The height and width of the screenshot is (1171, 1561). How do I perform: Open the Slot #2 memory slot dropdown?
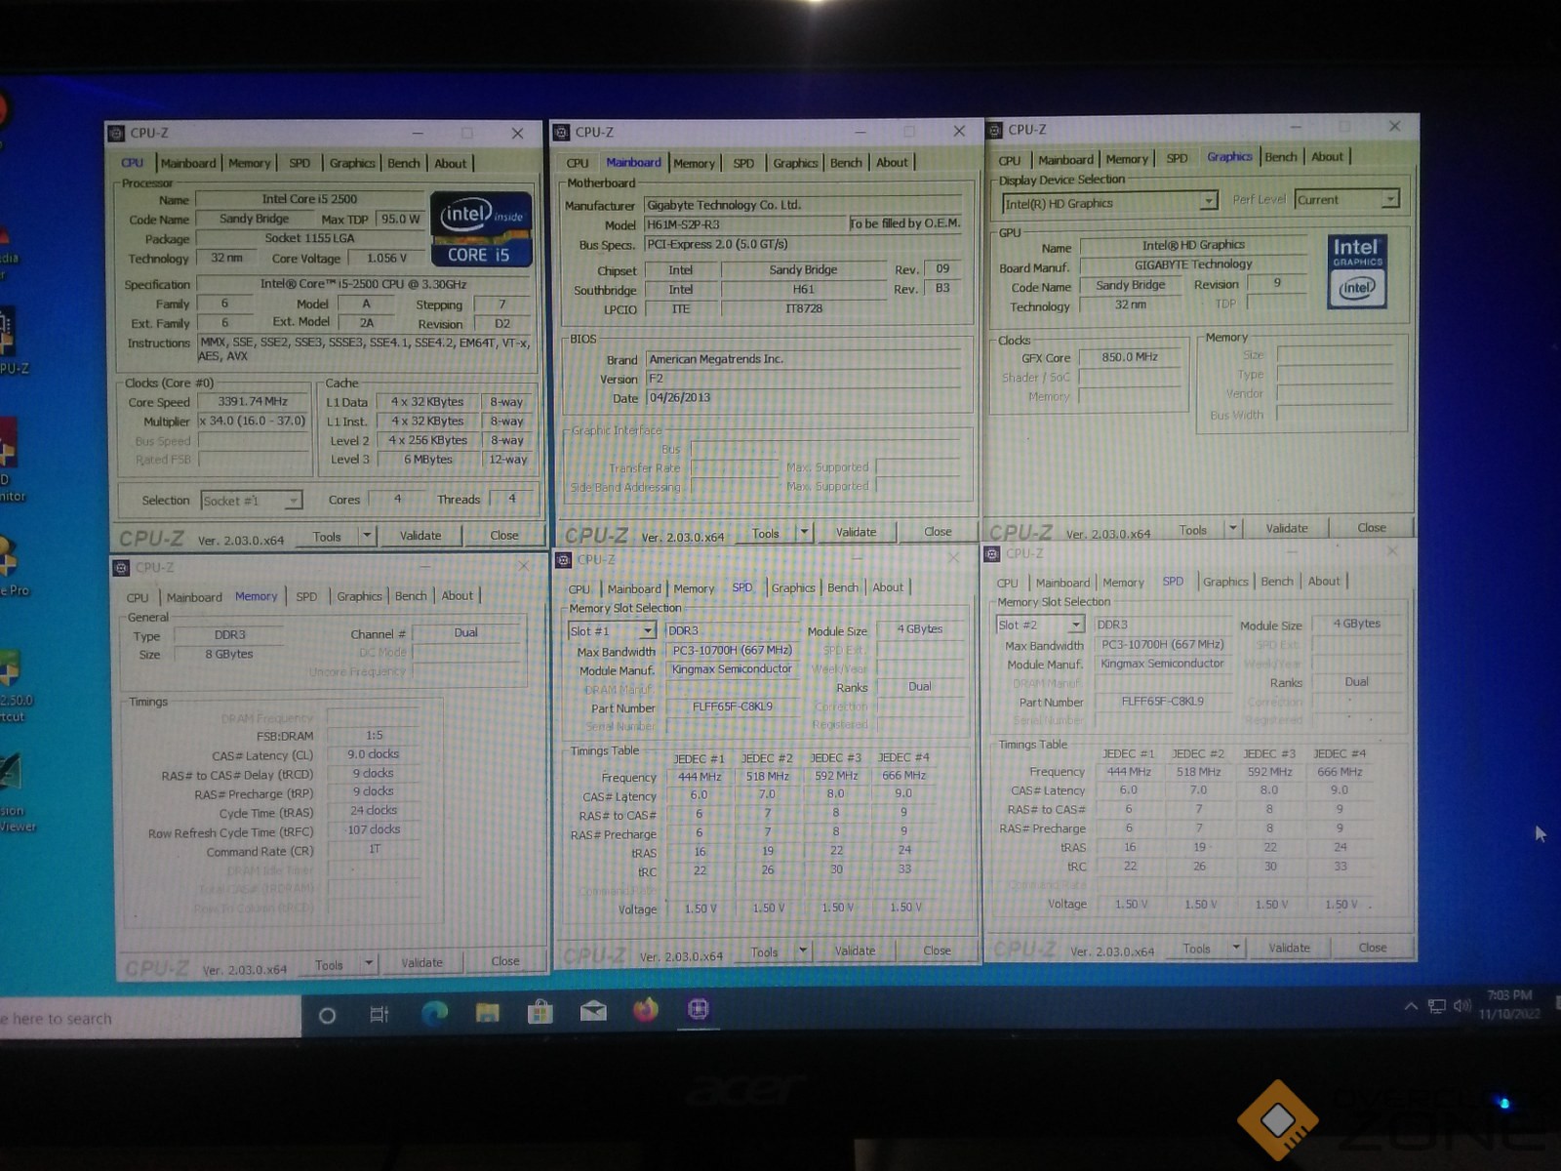1040,625
